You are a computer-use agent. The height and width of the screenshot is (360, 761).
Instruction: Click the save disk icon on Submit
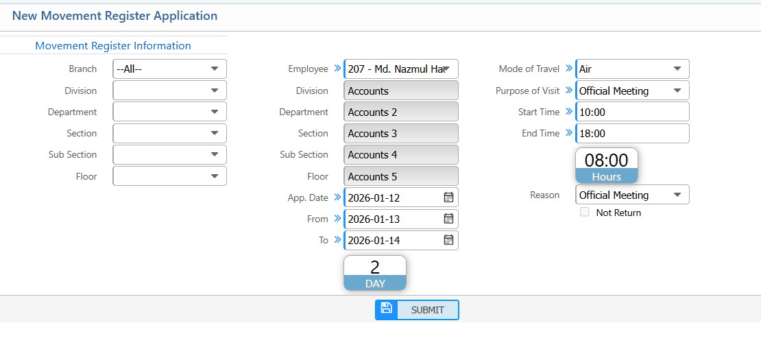(x=386, y=308)
